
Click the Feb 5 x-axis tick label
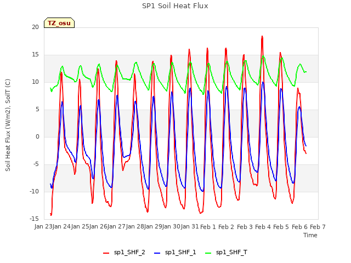(281, 227)
